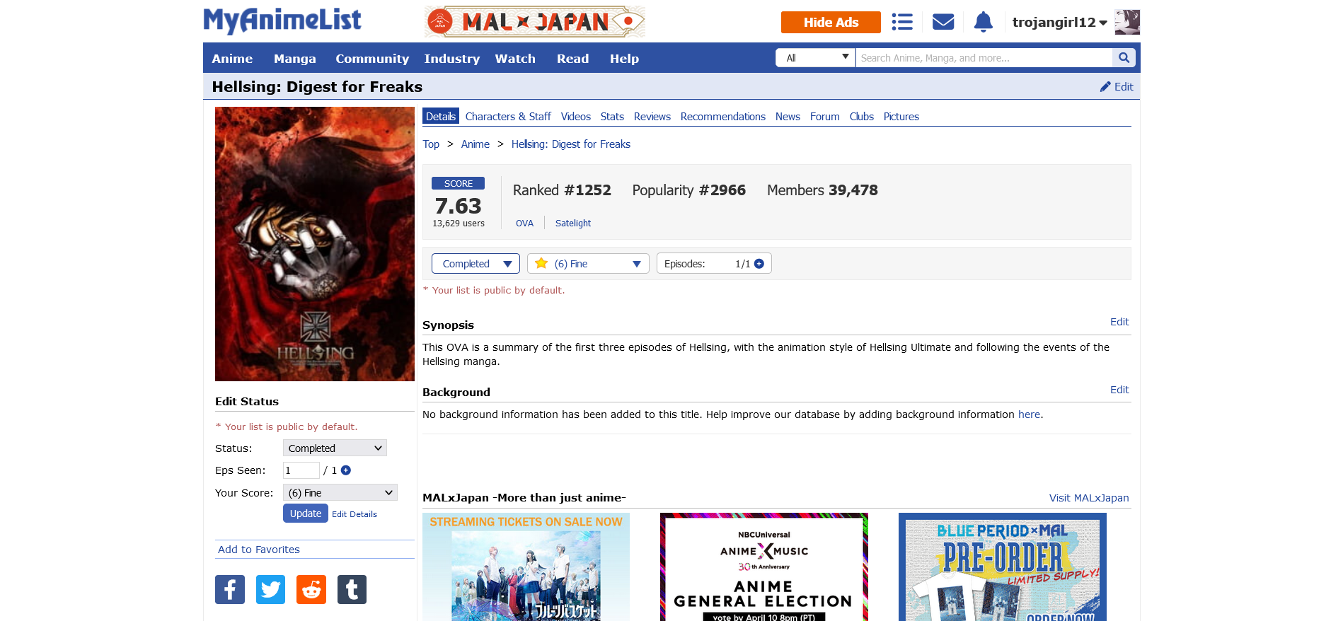This screenshot has width=1343, height=621.
Task: Open the Community menu
Action: coord(371,59)
